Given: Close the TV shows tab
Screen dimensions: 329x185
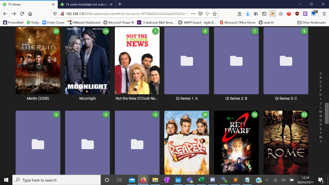Looking at the screenshot, I should pyautogui.click(x=53, y=4).
